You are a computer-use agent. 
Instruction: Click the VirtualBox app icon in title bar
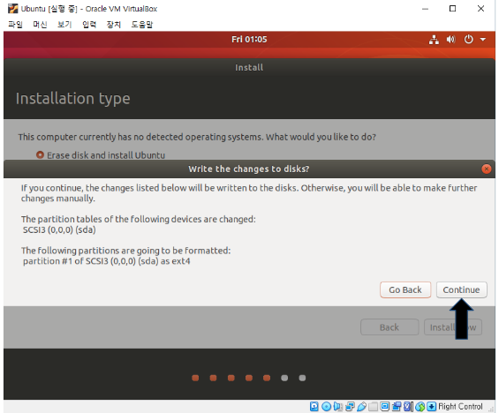point(12,9)
